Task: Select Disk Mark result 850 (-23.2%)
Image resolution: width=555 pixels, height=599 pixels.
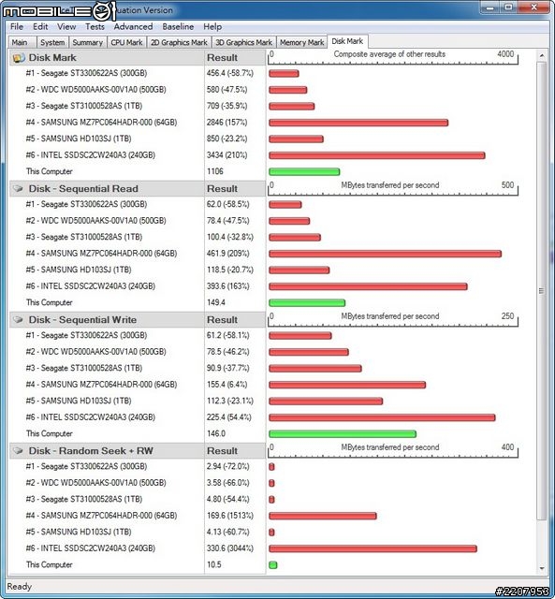Action: [x=226, y=139]
